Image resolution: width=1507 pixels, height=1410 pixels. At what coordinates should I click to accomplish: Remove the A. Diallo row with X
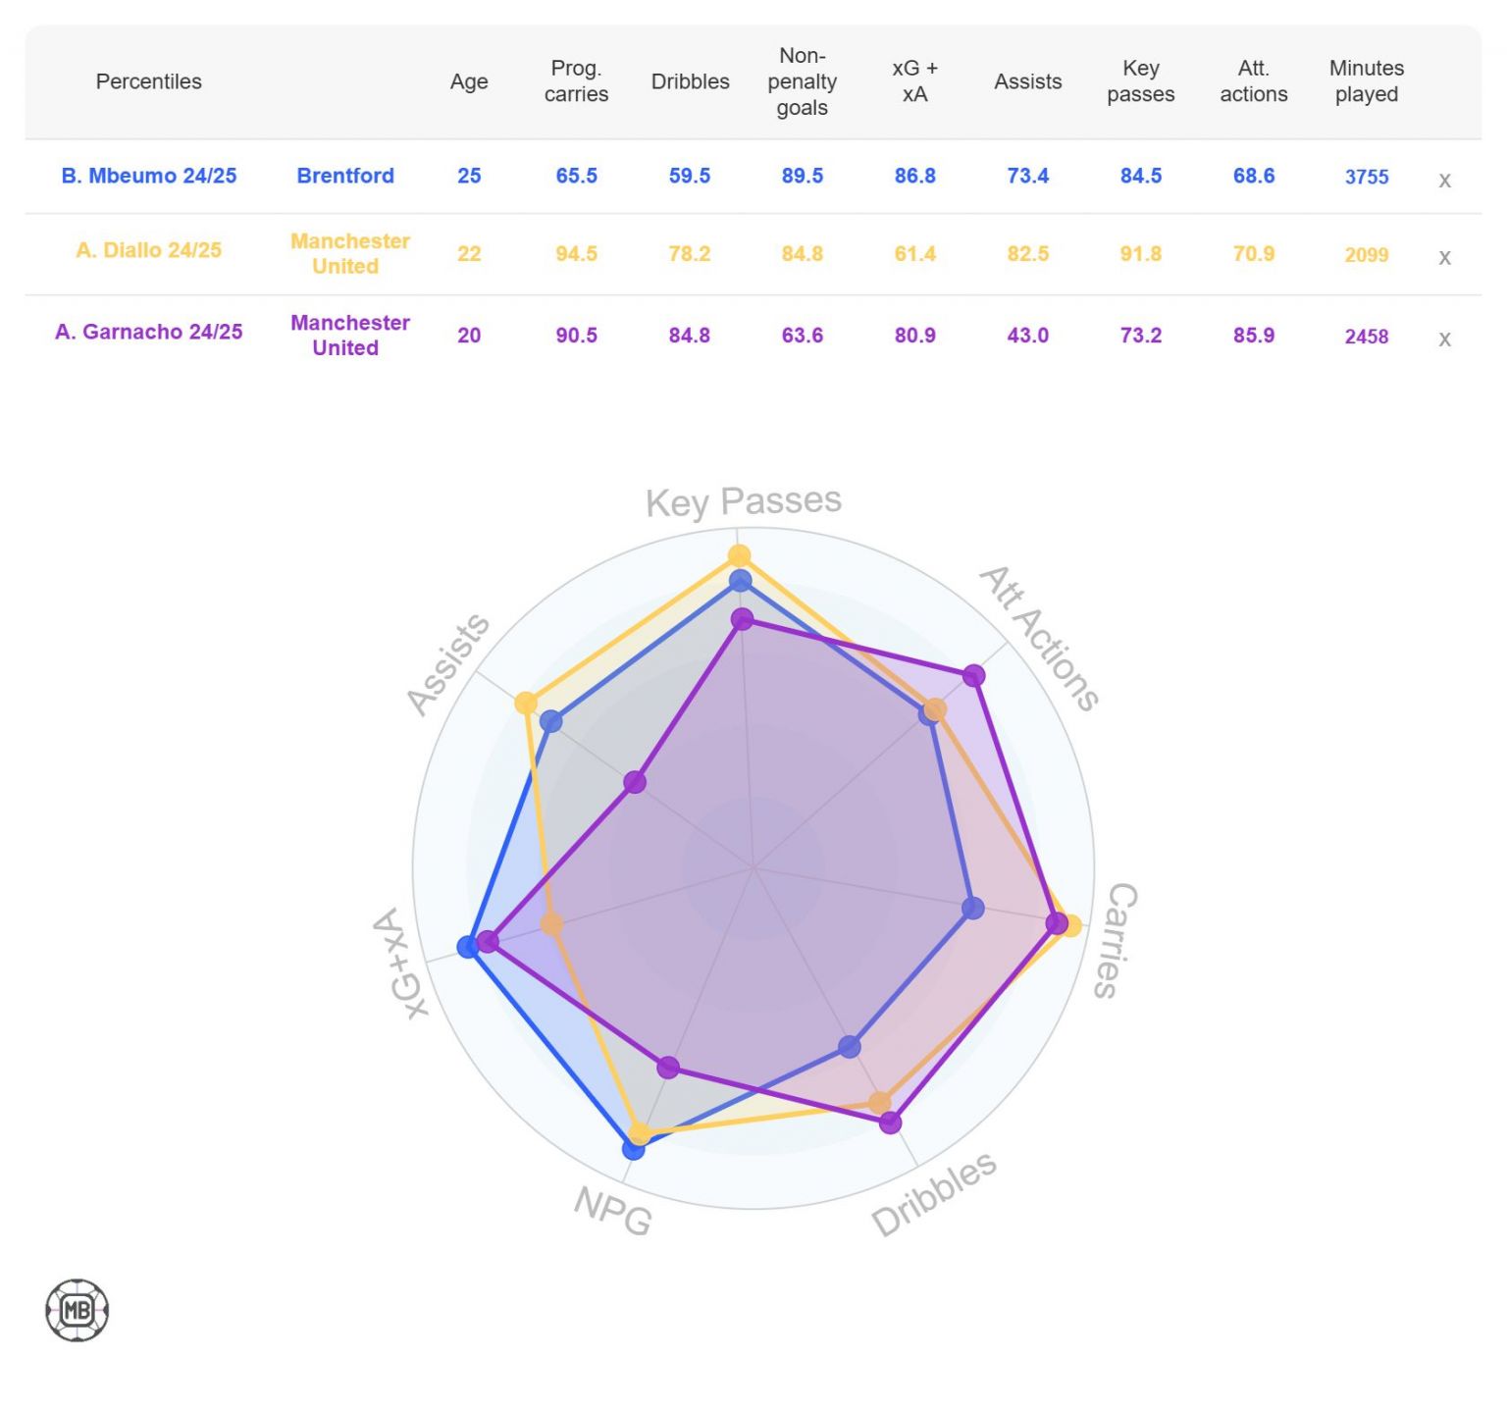click(1443, 258)
